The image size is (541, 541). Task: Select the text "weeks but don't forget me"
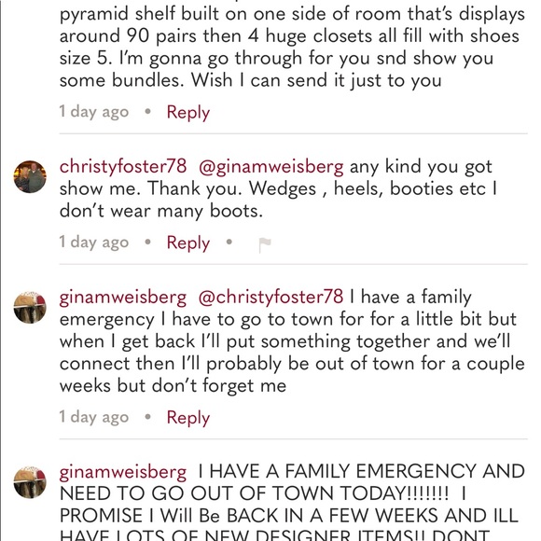pos(173,386)
